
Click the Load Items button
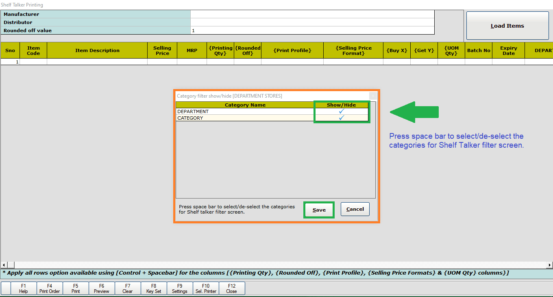(x=507, y=26)
